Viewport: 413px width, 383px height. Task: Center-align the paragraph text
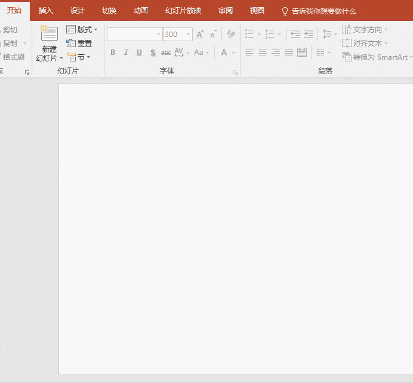click(262, 52)
